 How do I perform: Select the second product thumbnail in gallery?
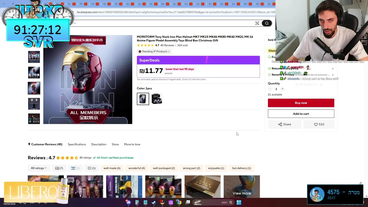tap(34, 72)
